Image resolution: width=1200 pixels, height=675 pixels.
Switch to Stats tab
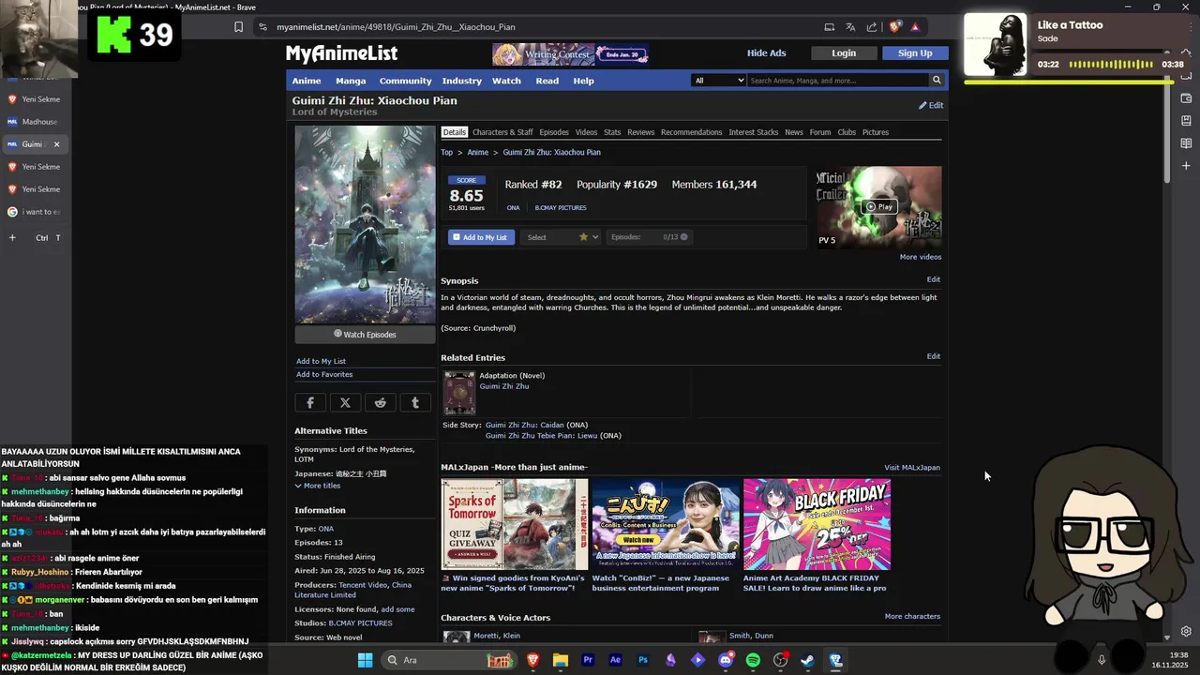(x=612, y=132)
